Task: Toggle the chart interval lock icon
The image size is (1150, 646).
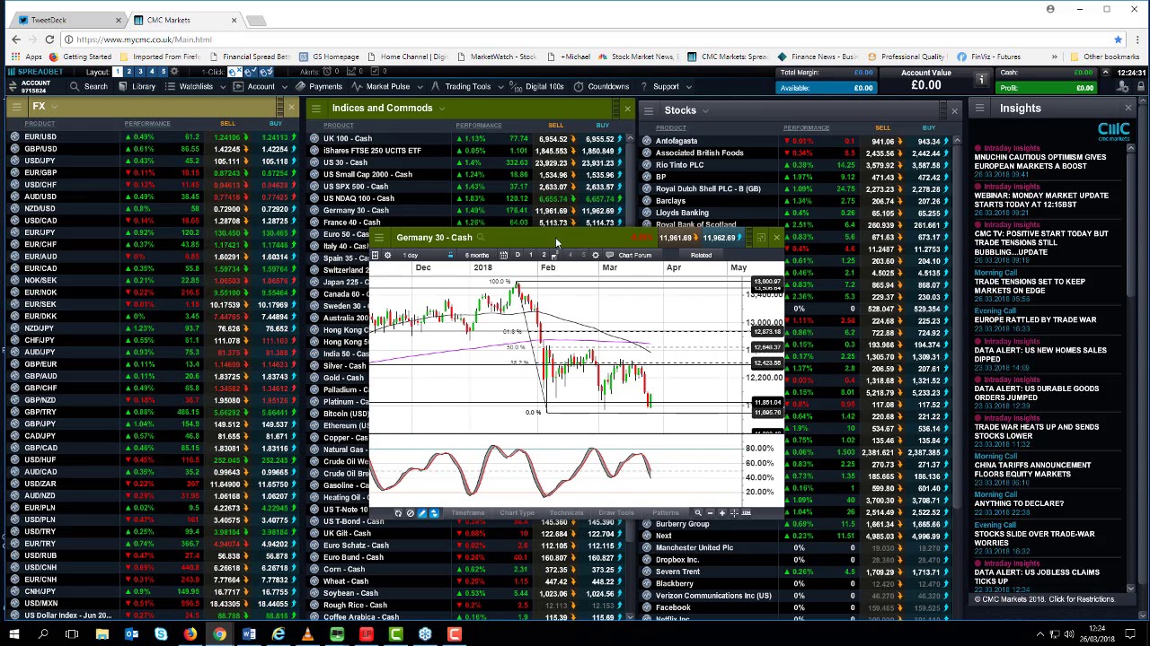Action: [x=450, y=256]
